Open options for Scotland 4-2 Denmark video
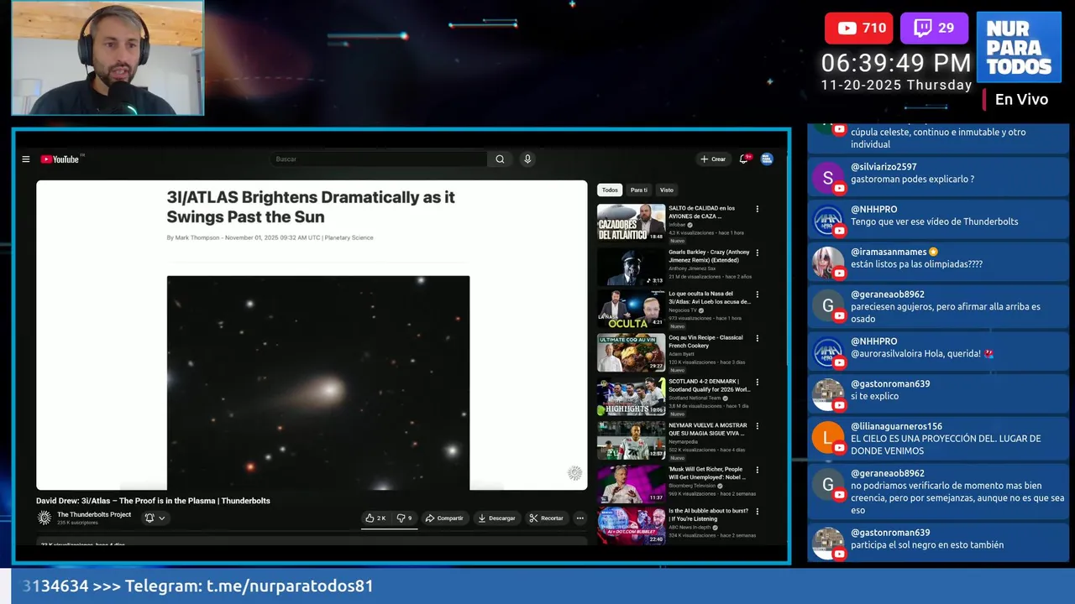The height and width of the screenshot is (604, 1075). pos(757,383)
